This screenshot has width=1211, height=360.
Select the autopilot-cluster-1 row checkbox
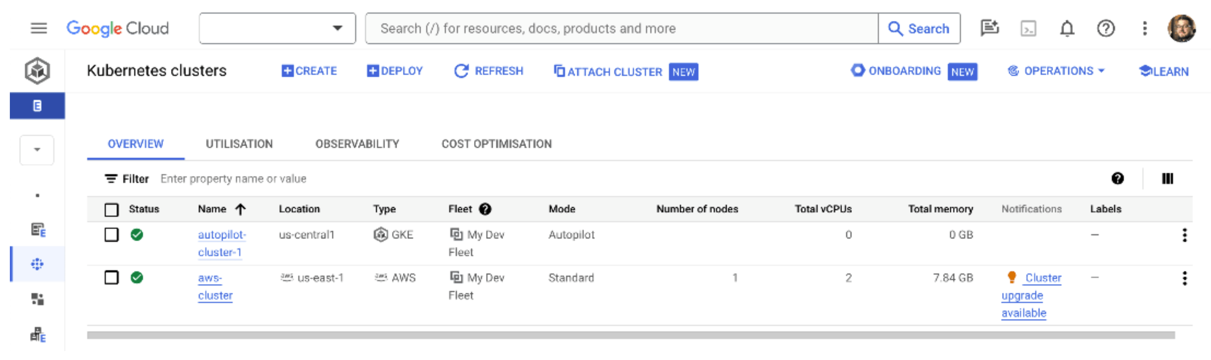click(111, 234)
